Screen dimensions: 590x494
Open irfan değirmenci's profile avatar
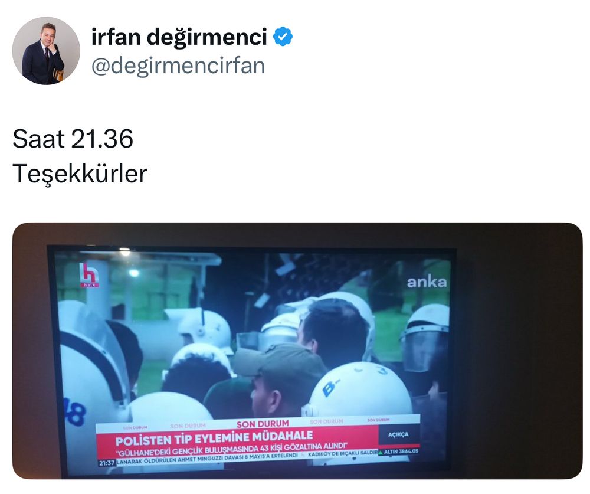coord(46,50)
